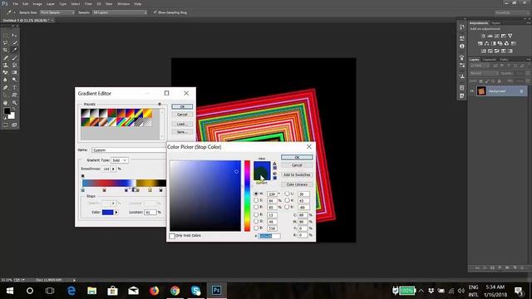Click the foreground color swatch in toolbox
Screen dimensions: 532x299
7,110
